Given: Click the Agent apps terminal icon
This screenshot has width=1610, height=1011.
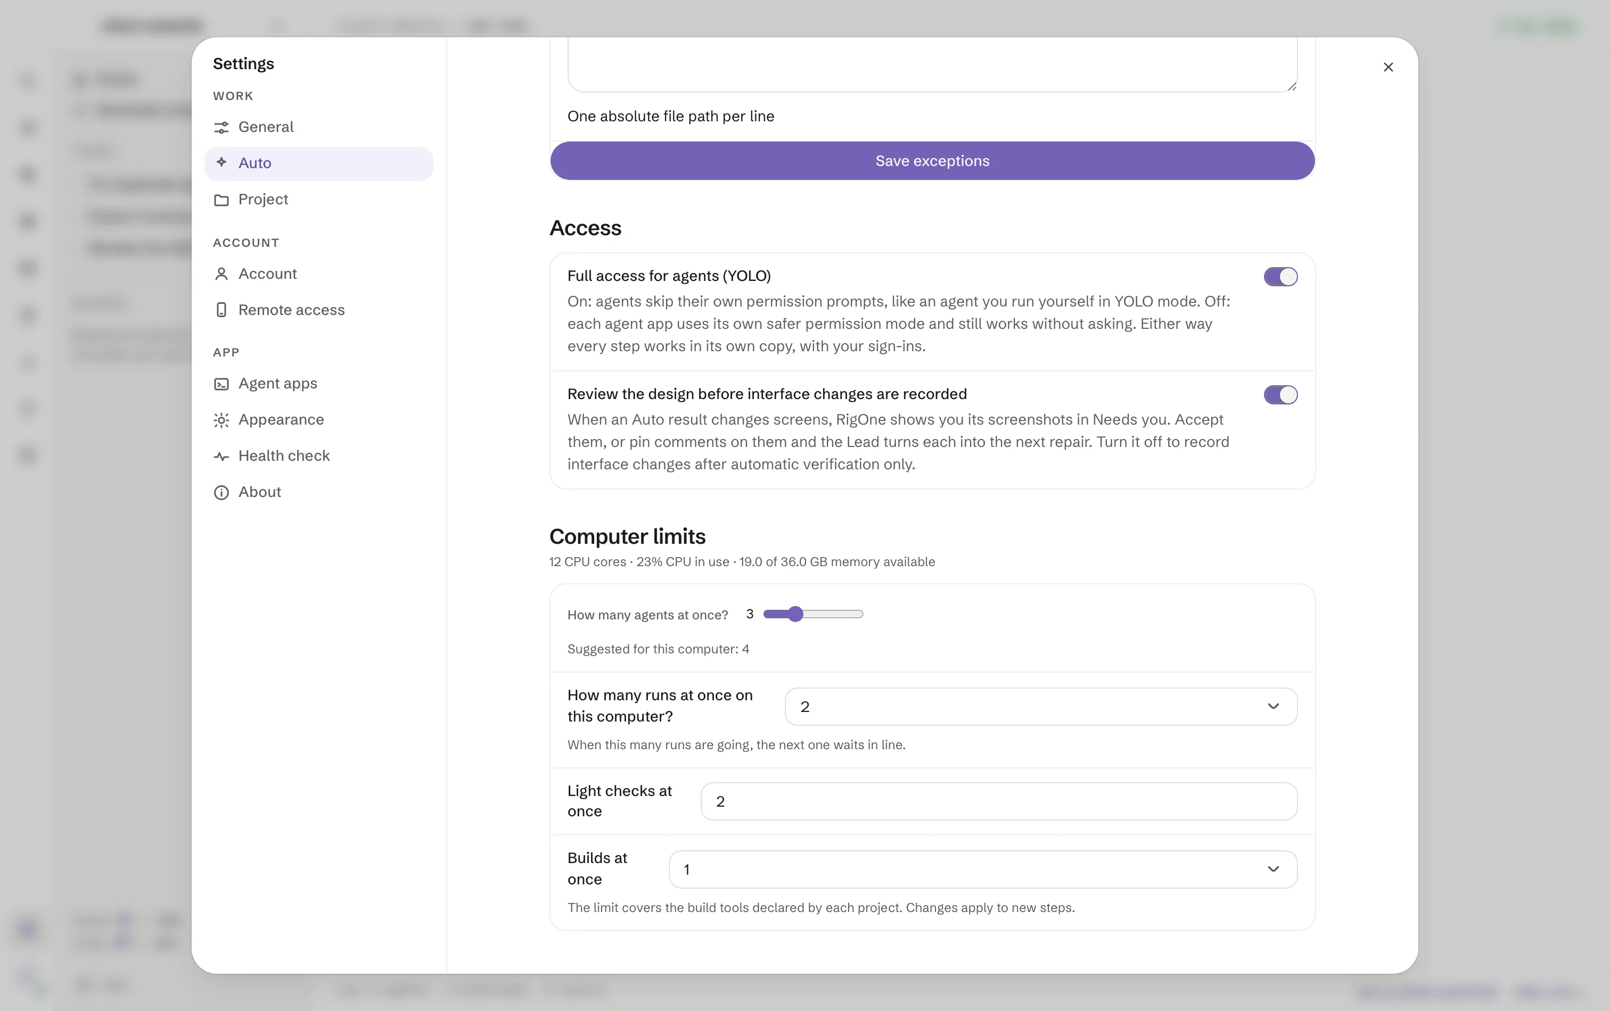Looking at the screenshot, I should [x=221, y=384].
